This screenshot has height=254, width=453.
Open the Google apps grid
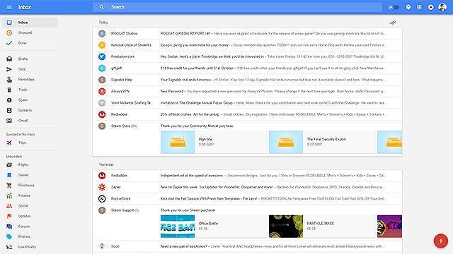pos(419,7)
